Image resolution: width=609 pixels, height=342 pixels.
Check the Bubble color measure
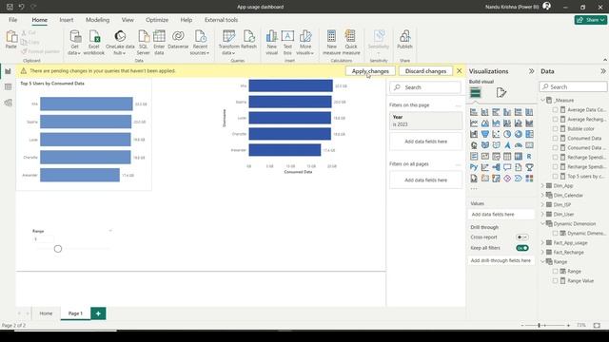point(555,129)
